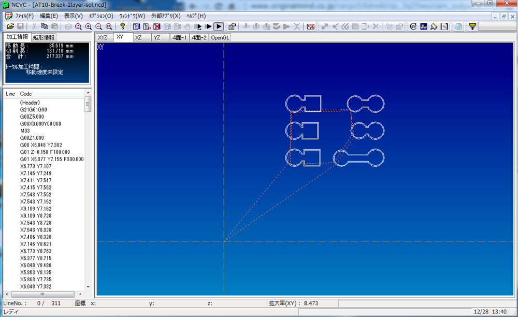This screenshot has width=518, height=317.
Task: Click the blue Jw toolbar icon
Action: pyautogui.click(x=423, y=26)
